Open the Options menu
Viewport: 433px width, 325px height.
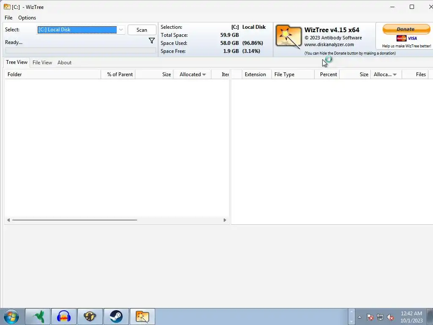[27, 18]
